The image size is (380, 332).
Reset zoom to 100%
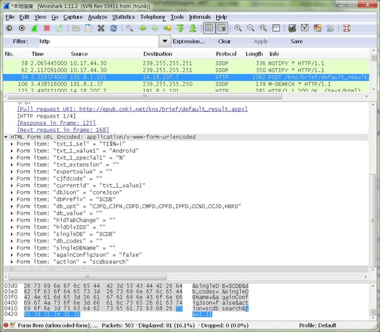point(263,29)
